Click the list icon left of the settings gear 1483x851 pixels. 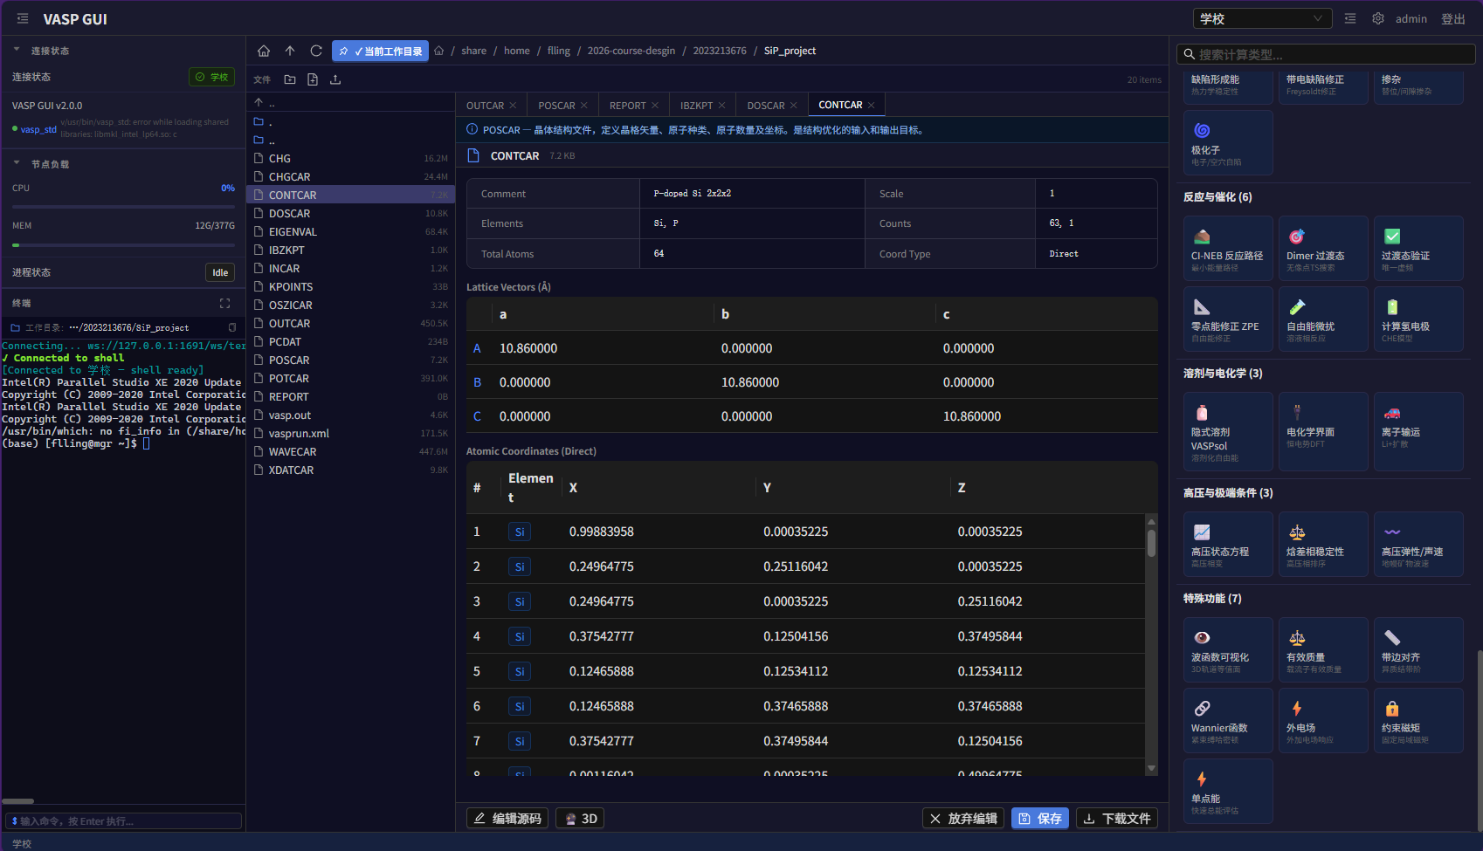1350,18
